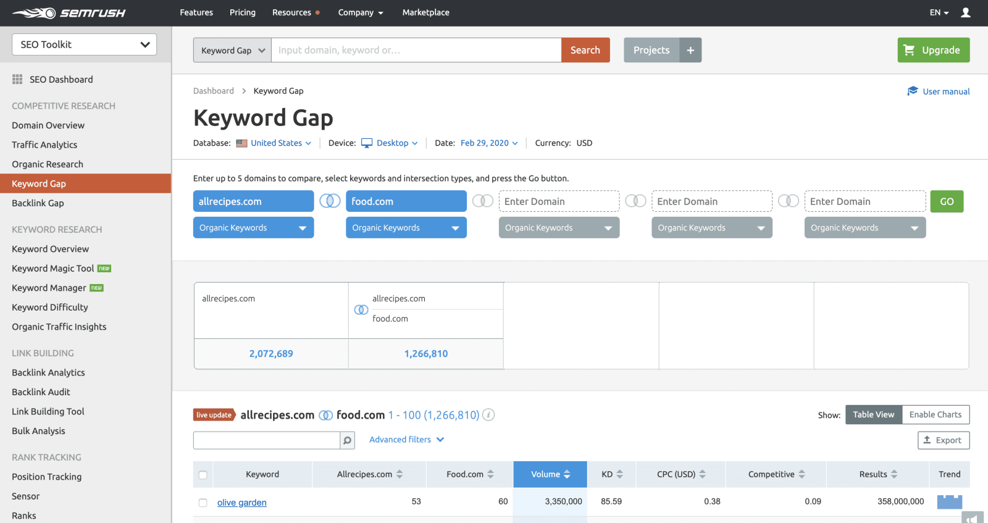Click the olive garden trend chart
Image resolution: width=988 pixels, height=523 pixels.
(950, 501)
